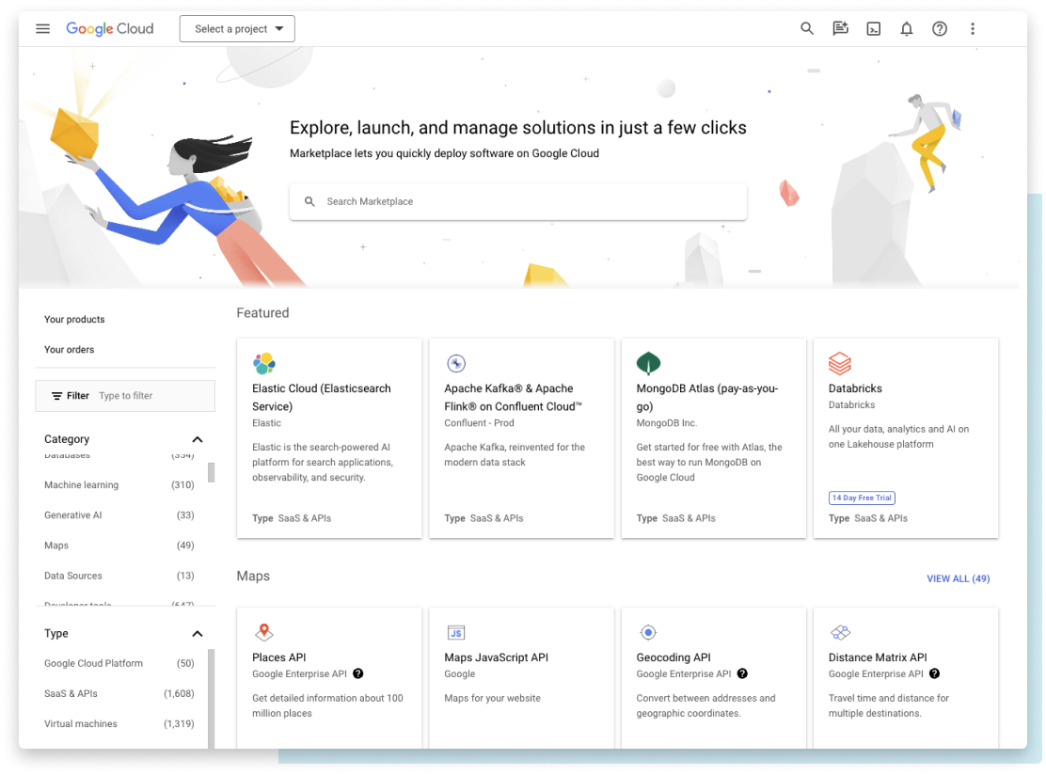Open the Gemini chat assistant icon
Image resolution: width=1046 pixels, height=775 pixels.
point(840,28)
